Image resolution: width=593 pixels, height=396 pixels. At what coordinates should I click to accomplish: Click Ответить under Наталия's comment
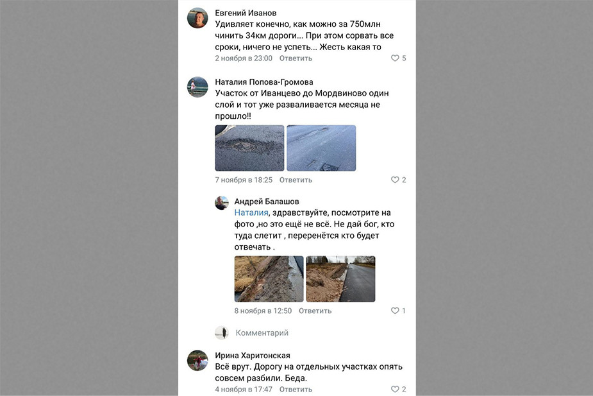pos(296,180)
